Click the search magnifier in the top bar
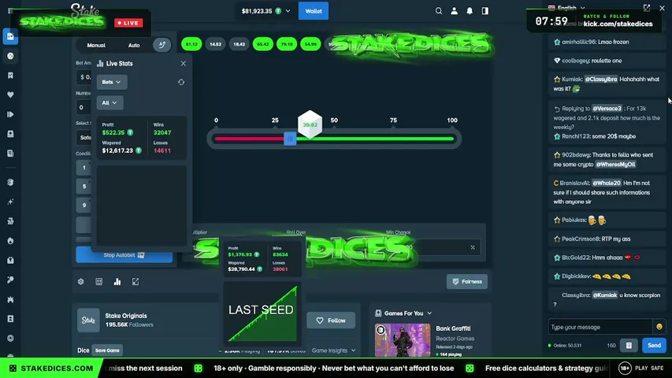 439,11
